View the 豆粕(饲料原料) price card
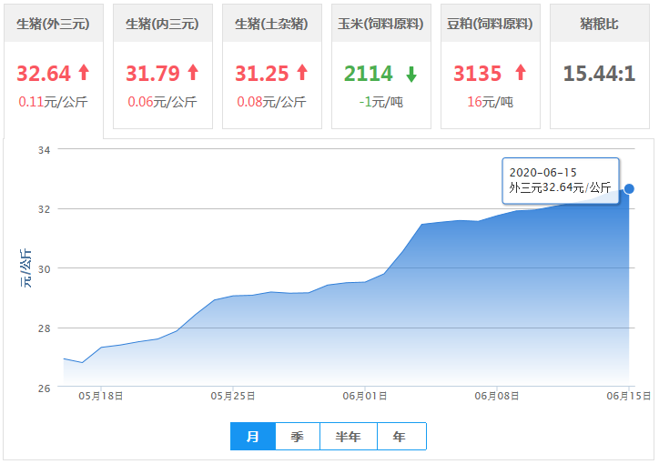The height and width of the screenshot is (464, 659). coord(490,24)
